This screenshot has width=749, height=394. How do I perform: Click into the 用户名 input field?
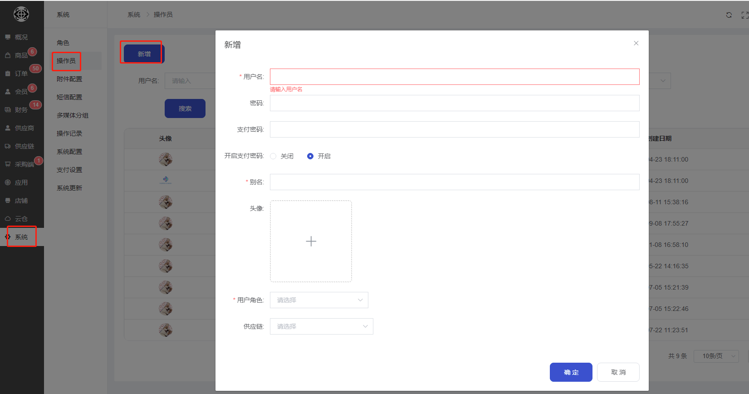pos(454,77)
